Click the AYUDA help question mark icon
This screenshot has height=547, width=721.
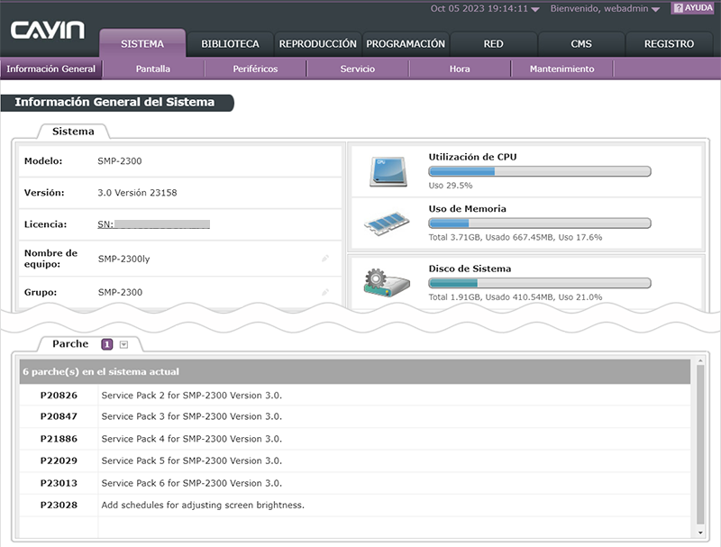pos(679,8)
